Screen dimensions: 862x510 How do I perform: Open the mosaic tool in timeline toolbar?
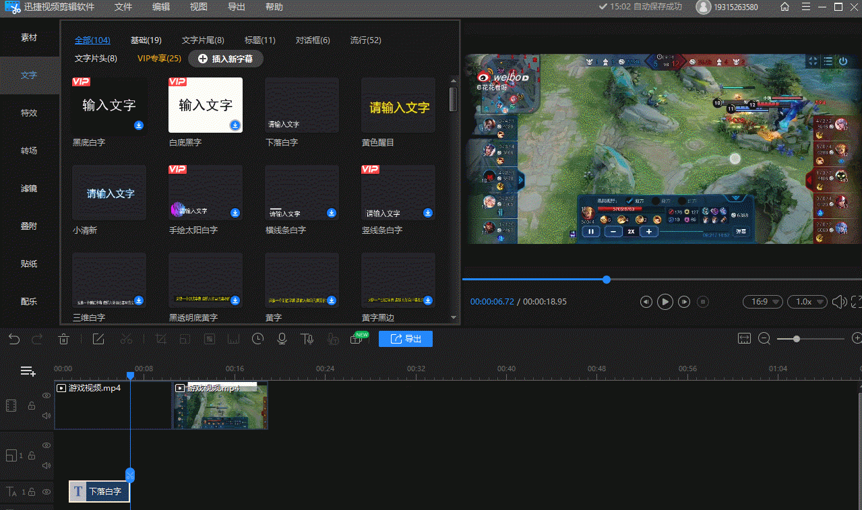[x=210, y=339]
